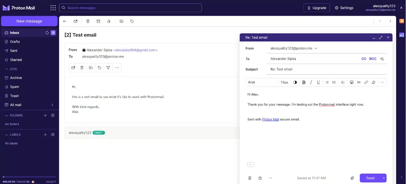
Task: Open the text color picker in composer
Action: click(295, 83)
